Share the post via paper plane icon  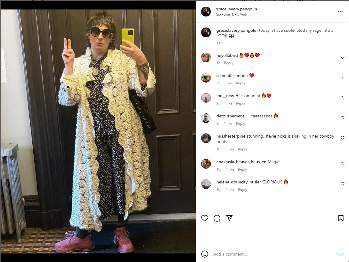tap(229, 218)
